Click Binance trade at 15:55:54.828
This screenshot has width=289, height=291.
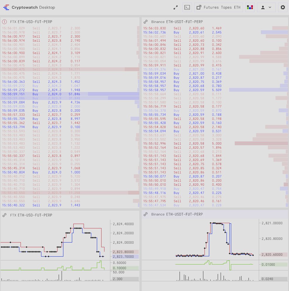pos(215,127)
